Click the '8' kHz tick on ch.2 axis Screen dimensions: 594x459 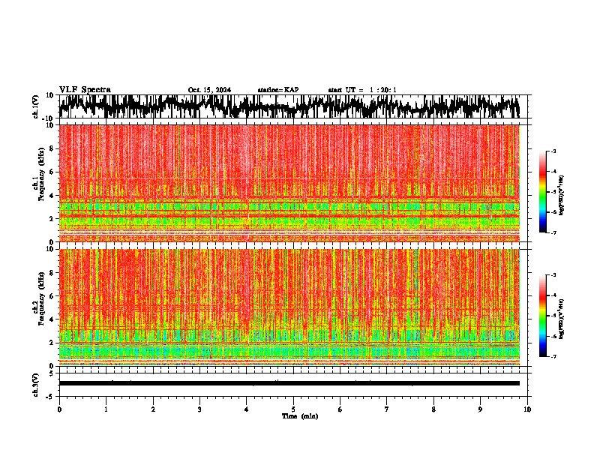[52, 273]
